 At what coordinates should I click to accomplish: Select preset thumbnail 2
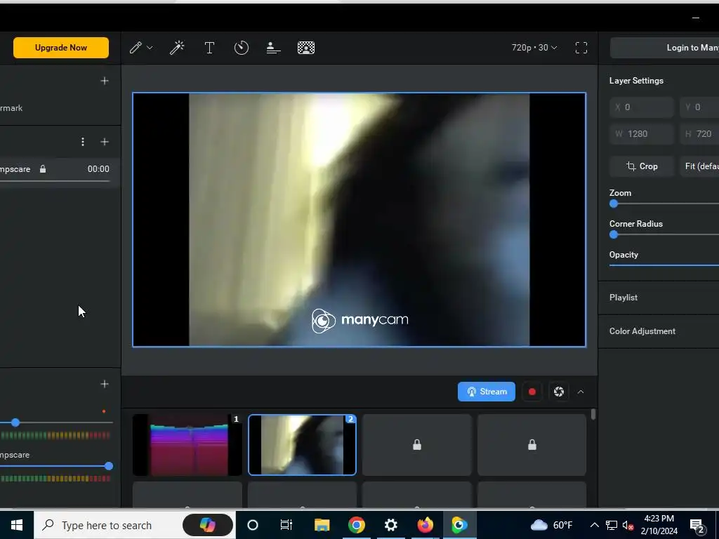(x=302, y=444)
